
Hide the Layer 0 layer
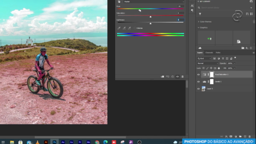[198, 89]
